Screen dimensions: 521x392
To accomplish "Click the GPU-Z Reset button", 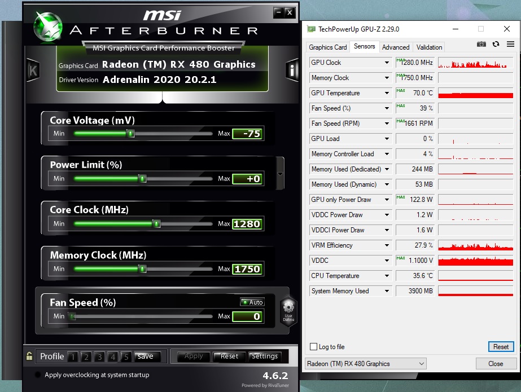I will pyautogui.click(x=501, y=346).
